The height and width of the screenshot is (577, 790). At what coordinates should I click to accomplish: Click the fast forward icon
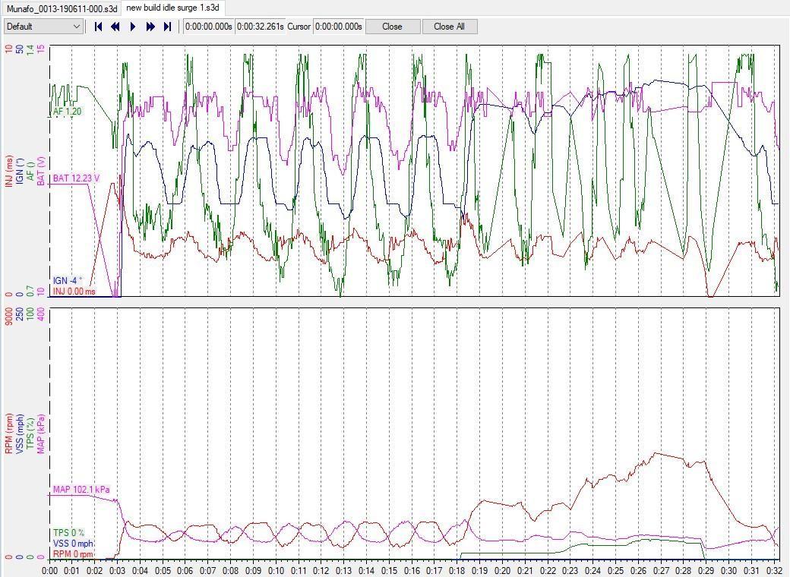point(150,27)
